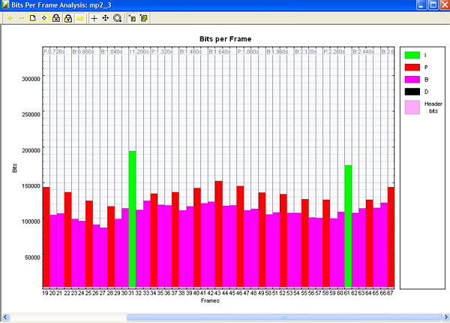The height and width of the screenshot is (323, 450).
Task: Click the pink Header bits legend swatch
Action: (x=412, y=107)
